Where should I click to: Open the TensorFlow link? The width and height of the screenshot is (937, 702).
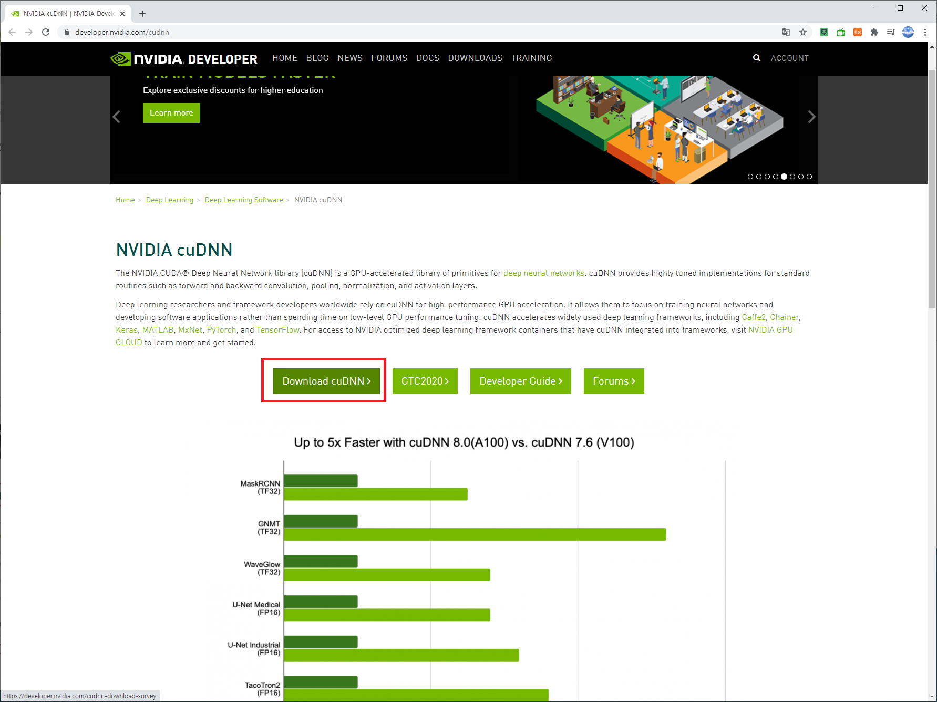tap(277, 330)
